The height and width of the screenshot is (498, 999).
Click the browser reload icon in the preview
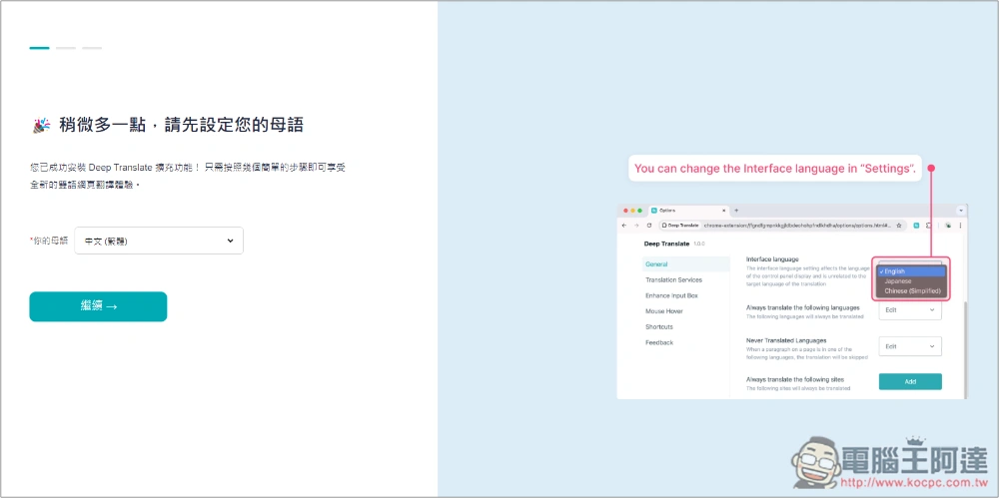tap(649, 226)
